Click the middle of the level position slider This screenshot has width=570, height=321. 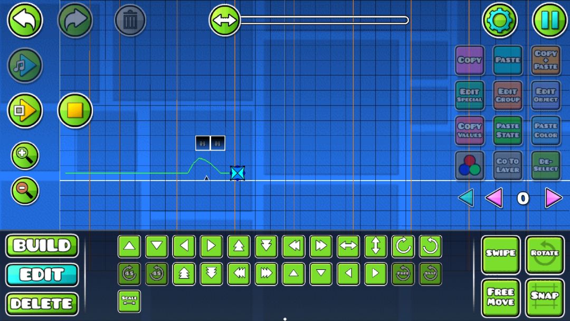coord(324,20)
